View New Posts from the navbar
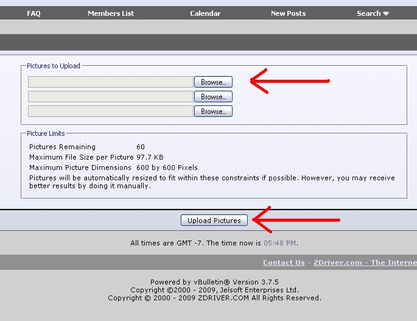Image resolution: width=417 pixels, height=321 pixels. click(288, 13)
